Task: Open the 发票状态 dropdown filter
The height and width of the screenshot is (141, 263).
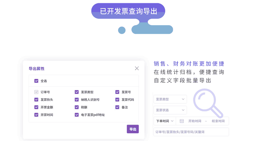Action: [x=170, y=110]
